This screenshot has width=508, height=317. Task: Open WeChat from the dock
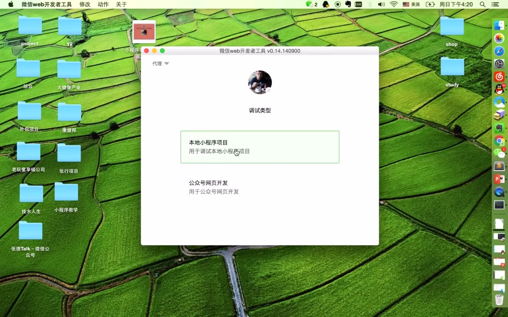pyautogui.click(x=499, y=153)
